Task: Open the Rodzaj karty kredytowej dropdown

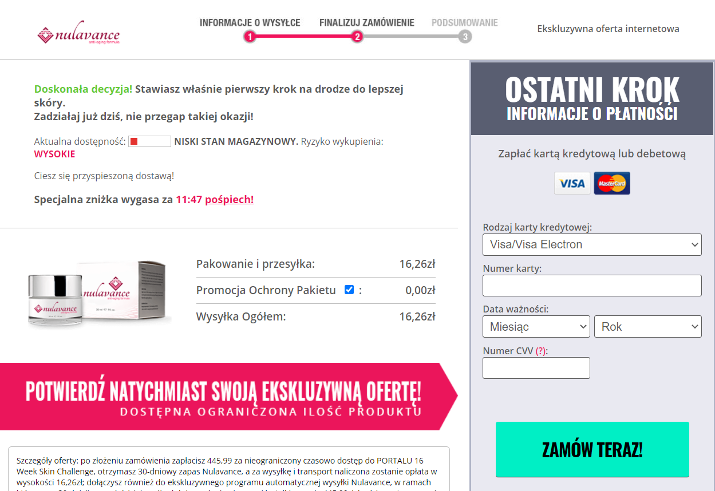Action: pyautogui.click(x=592, y=244)
